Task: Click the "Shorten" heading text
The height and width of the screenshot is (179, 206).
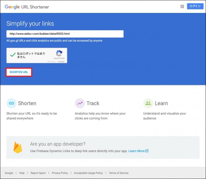Action: (27, 103)
